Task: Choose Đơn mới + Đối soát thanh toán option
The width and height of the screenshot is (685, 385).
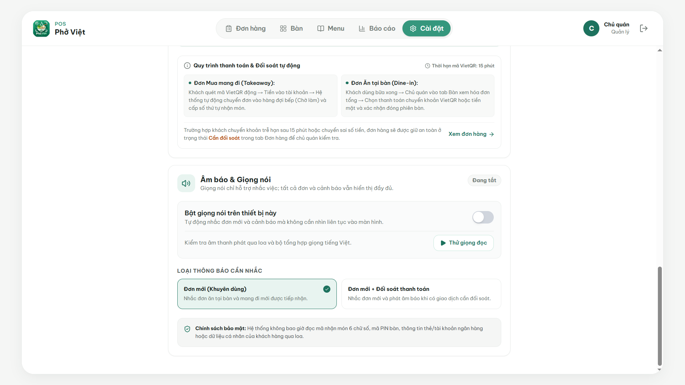Action: (421, 294)
